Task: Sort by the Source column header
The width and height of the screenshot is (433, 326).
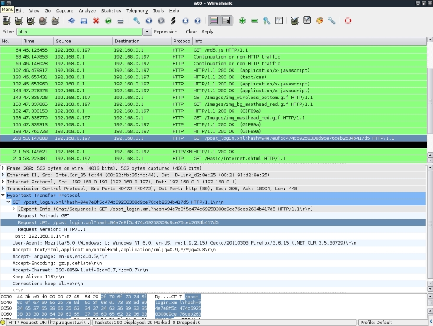Action: coord(83,41)
